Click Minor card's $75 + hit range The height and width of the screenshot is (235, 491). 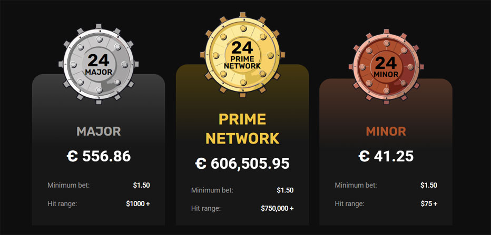[x=429, y=204]
